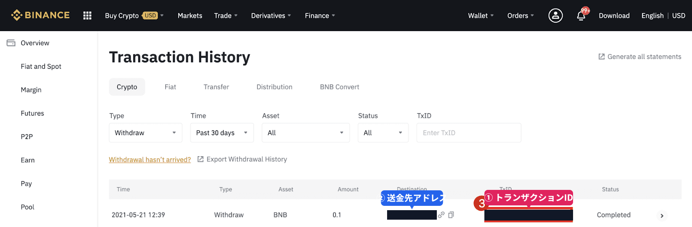Change language via English selector
Screen dimensions: 692x227
(x=652, y=16)
